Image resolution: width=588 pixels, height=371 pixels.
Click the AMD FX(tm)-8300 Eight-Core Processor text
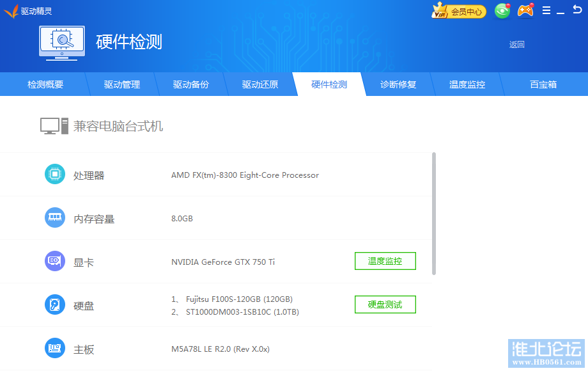click(245, 175)
